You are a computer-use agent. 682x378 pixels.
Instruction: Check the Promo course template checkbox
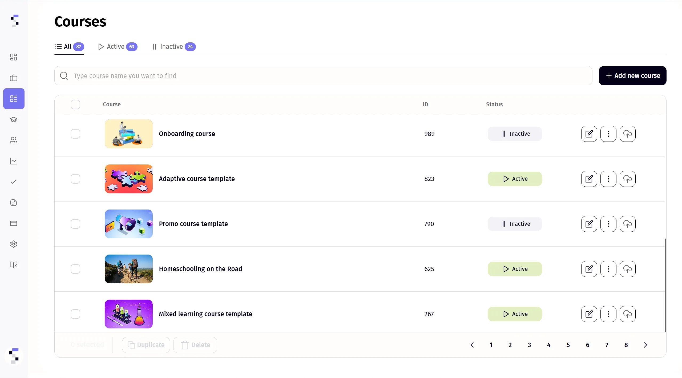(x=75, y=224)
